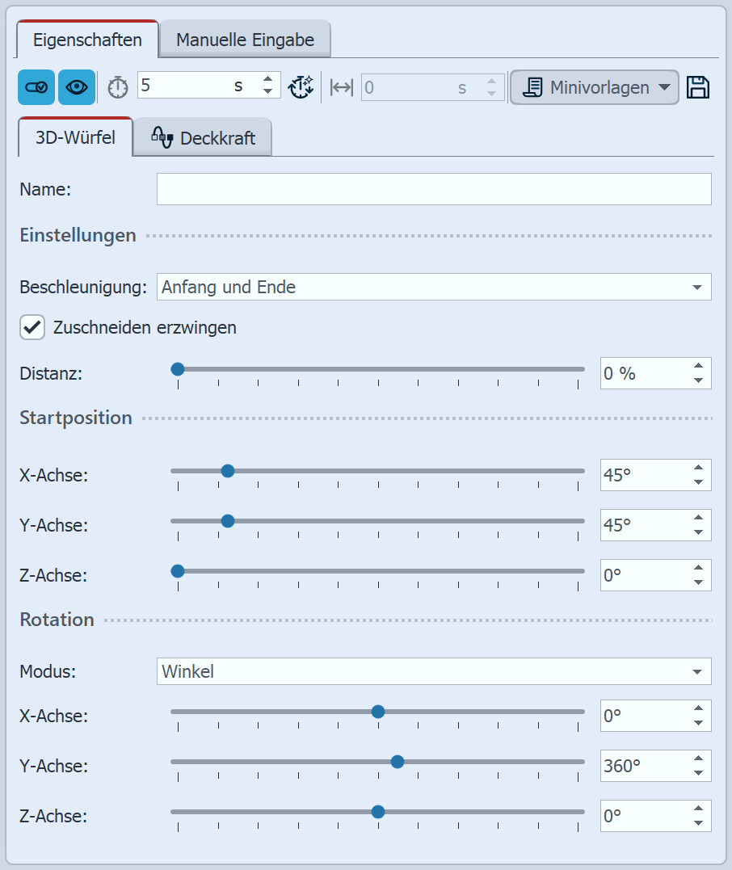Click the width arrows offset icon
The height and width of the screenshot is (870, 732).
[341, 87]
